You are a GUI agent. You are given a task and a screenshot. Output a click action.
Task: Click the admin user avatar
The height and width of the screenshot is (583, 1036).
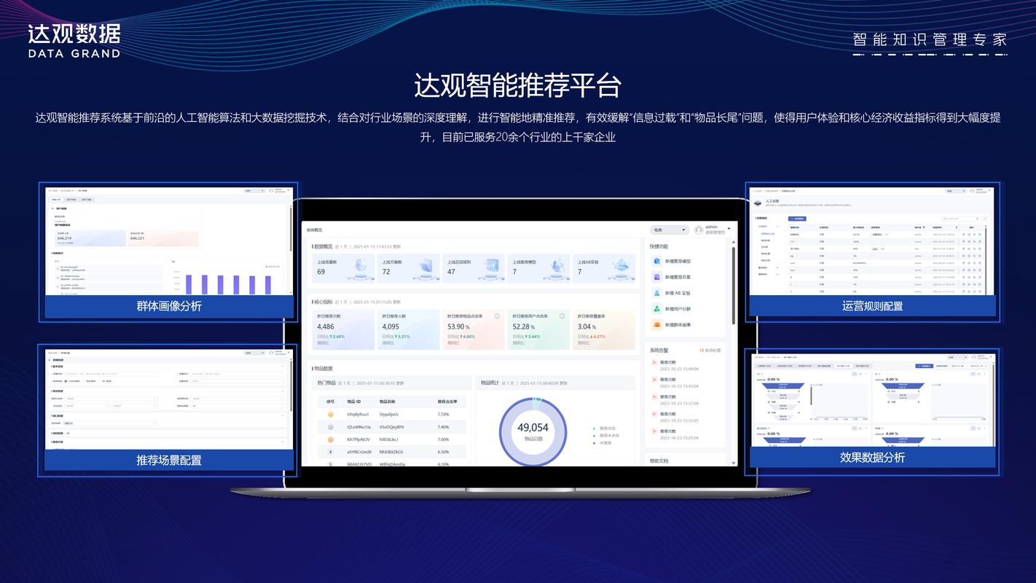pos(698,229)
